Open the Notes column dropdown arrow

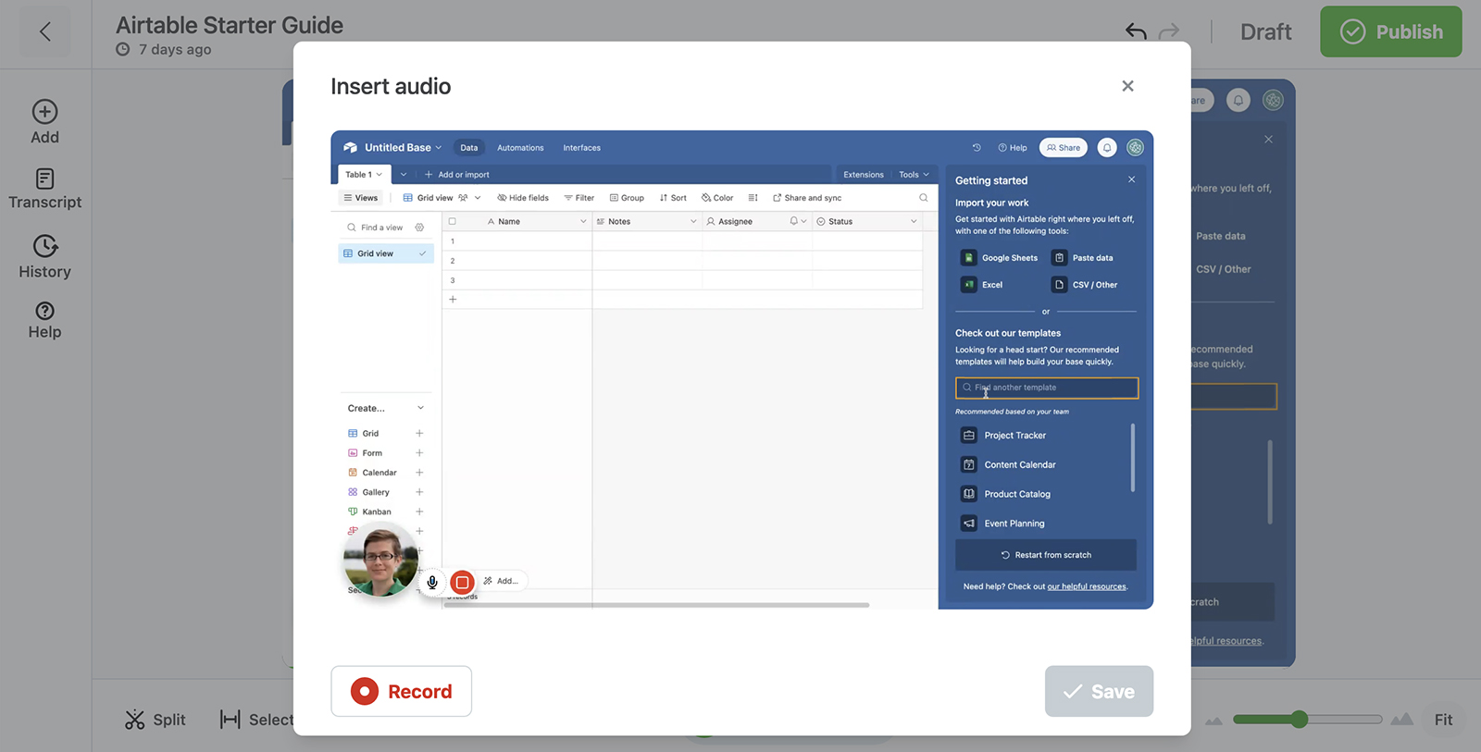pyautogui.click(x=693, y=222)
